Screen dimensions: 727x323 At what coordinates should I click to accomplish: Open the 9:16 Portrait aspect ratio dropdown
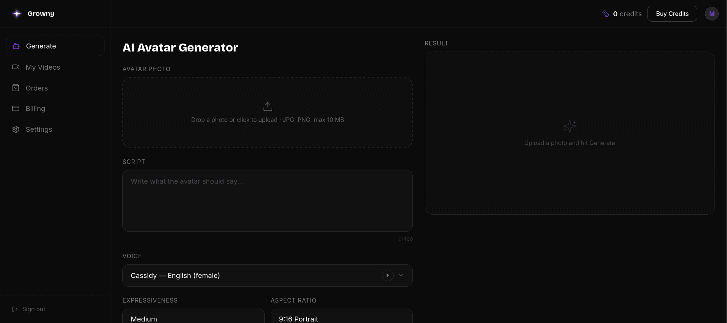click(x=342, y=317)
